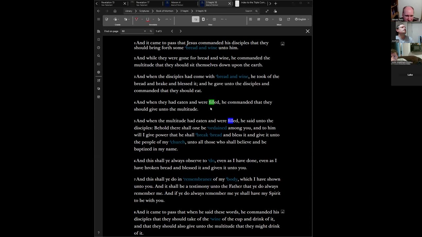Follow the "ordained" footnote link in verse 5
Viewport: 422px width, 237px height.
coord(217,128)
